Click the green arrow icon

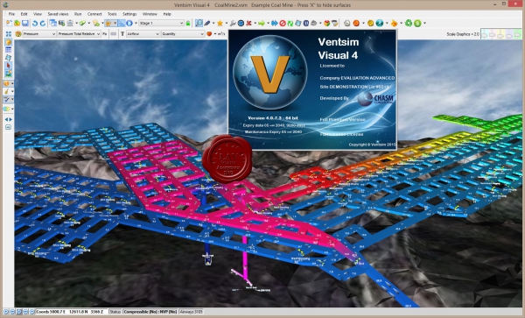click(262, 23)
